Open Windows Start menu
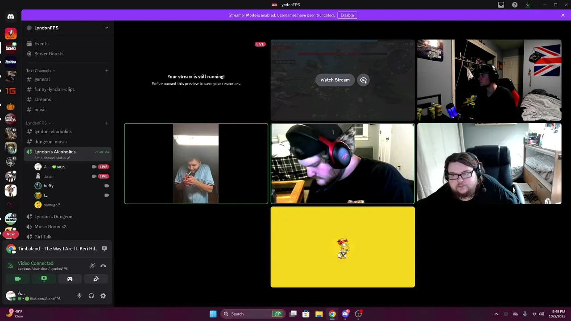 pyautogui.click(x=213, y=314)
